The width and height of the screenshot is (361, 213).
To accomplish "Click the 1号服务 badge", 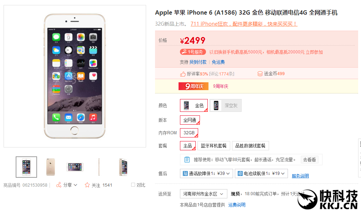I will coord(193,52).
